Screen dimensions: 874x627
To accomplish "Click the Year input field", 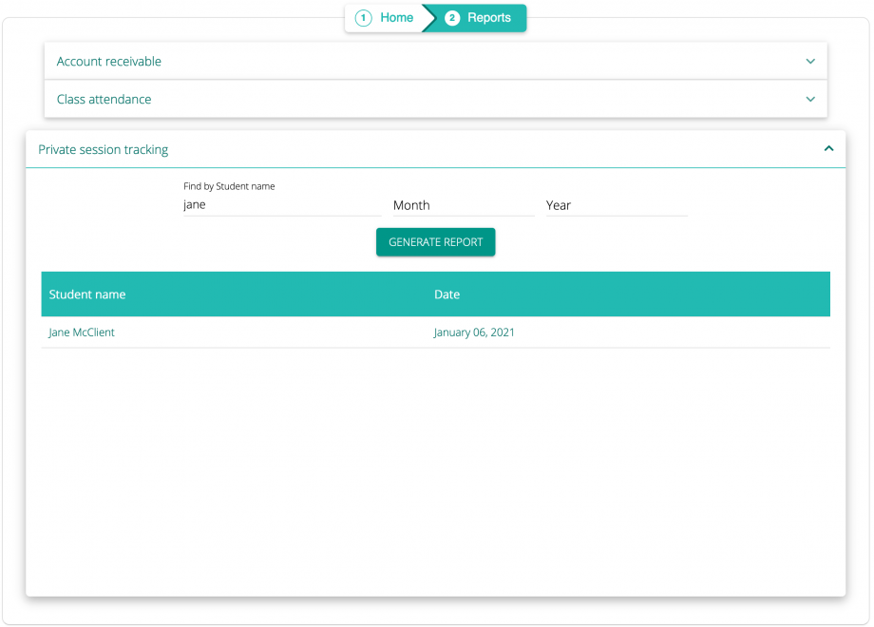I will click(615, 204).
